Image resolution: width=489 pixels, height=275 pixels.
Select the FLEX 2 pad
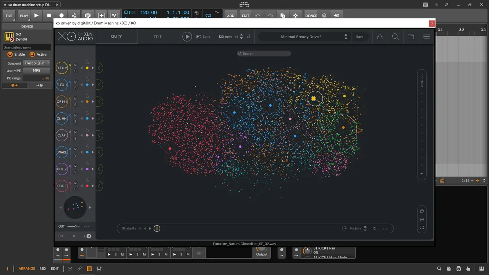coord(62,68)
